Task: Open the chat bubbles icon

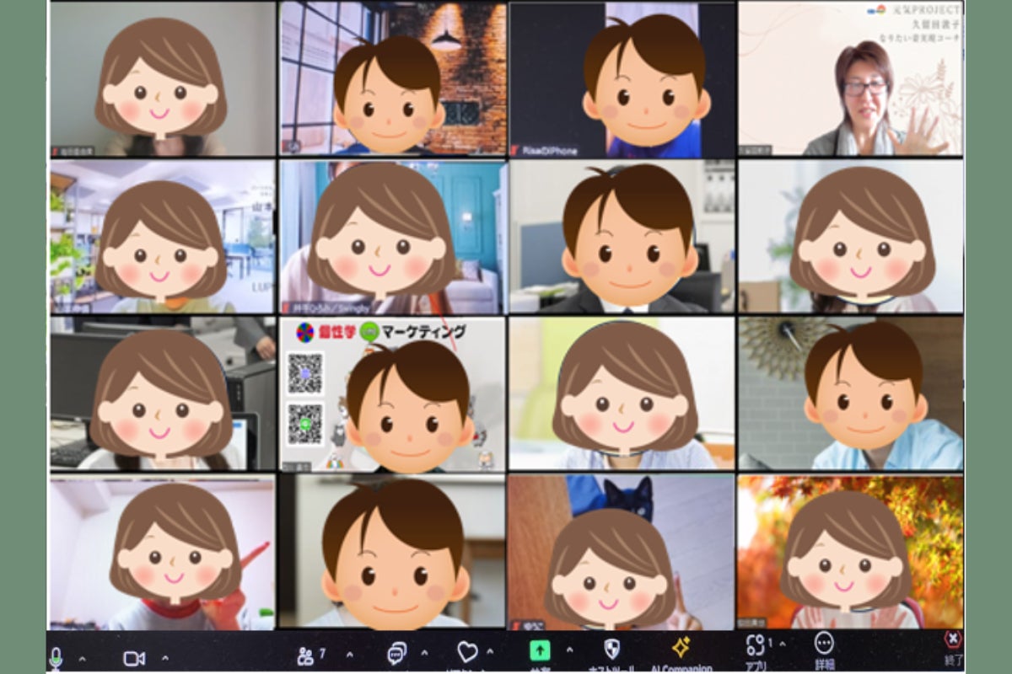Action: point(396,654)
